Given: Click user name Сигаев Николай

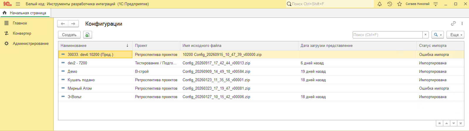Looking at the screenshot, I should [x=417, y=4].
